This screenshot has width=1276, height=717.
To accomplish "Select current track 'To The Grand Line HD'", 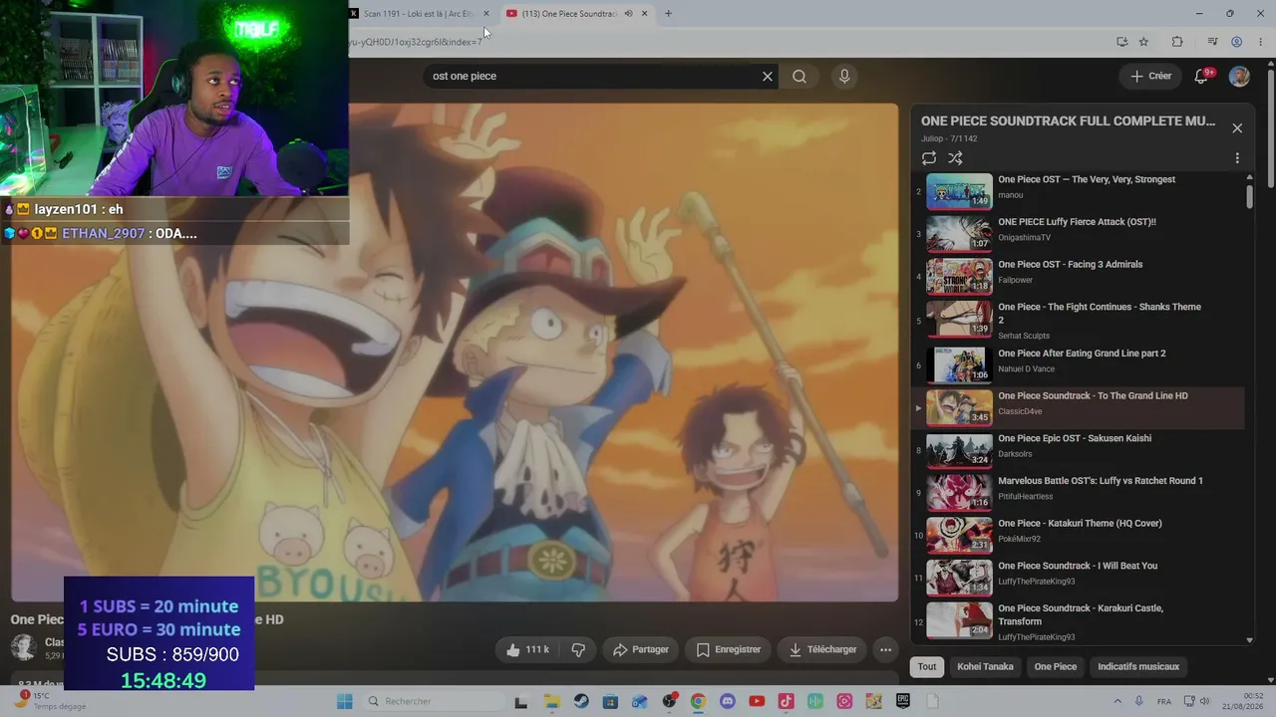I will point(1078,407).
